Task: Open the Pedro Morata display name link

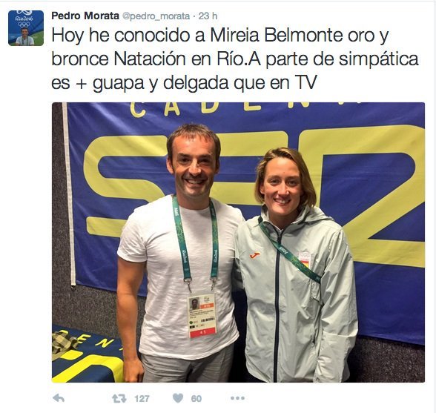Action: pyautogui.click(x=85, y=16)
